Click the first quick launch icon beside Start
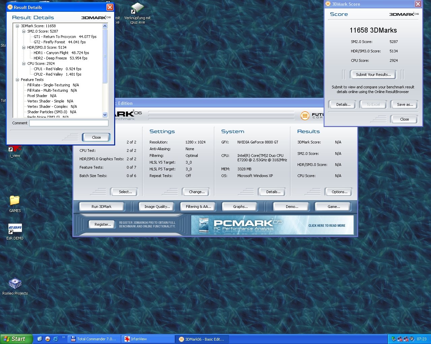The image size is (431, 344). (x=40, y=339)
